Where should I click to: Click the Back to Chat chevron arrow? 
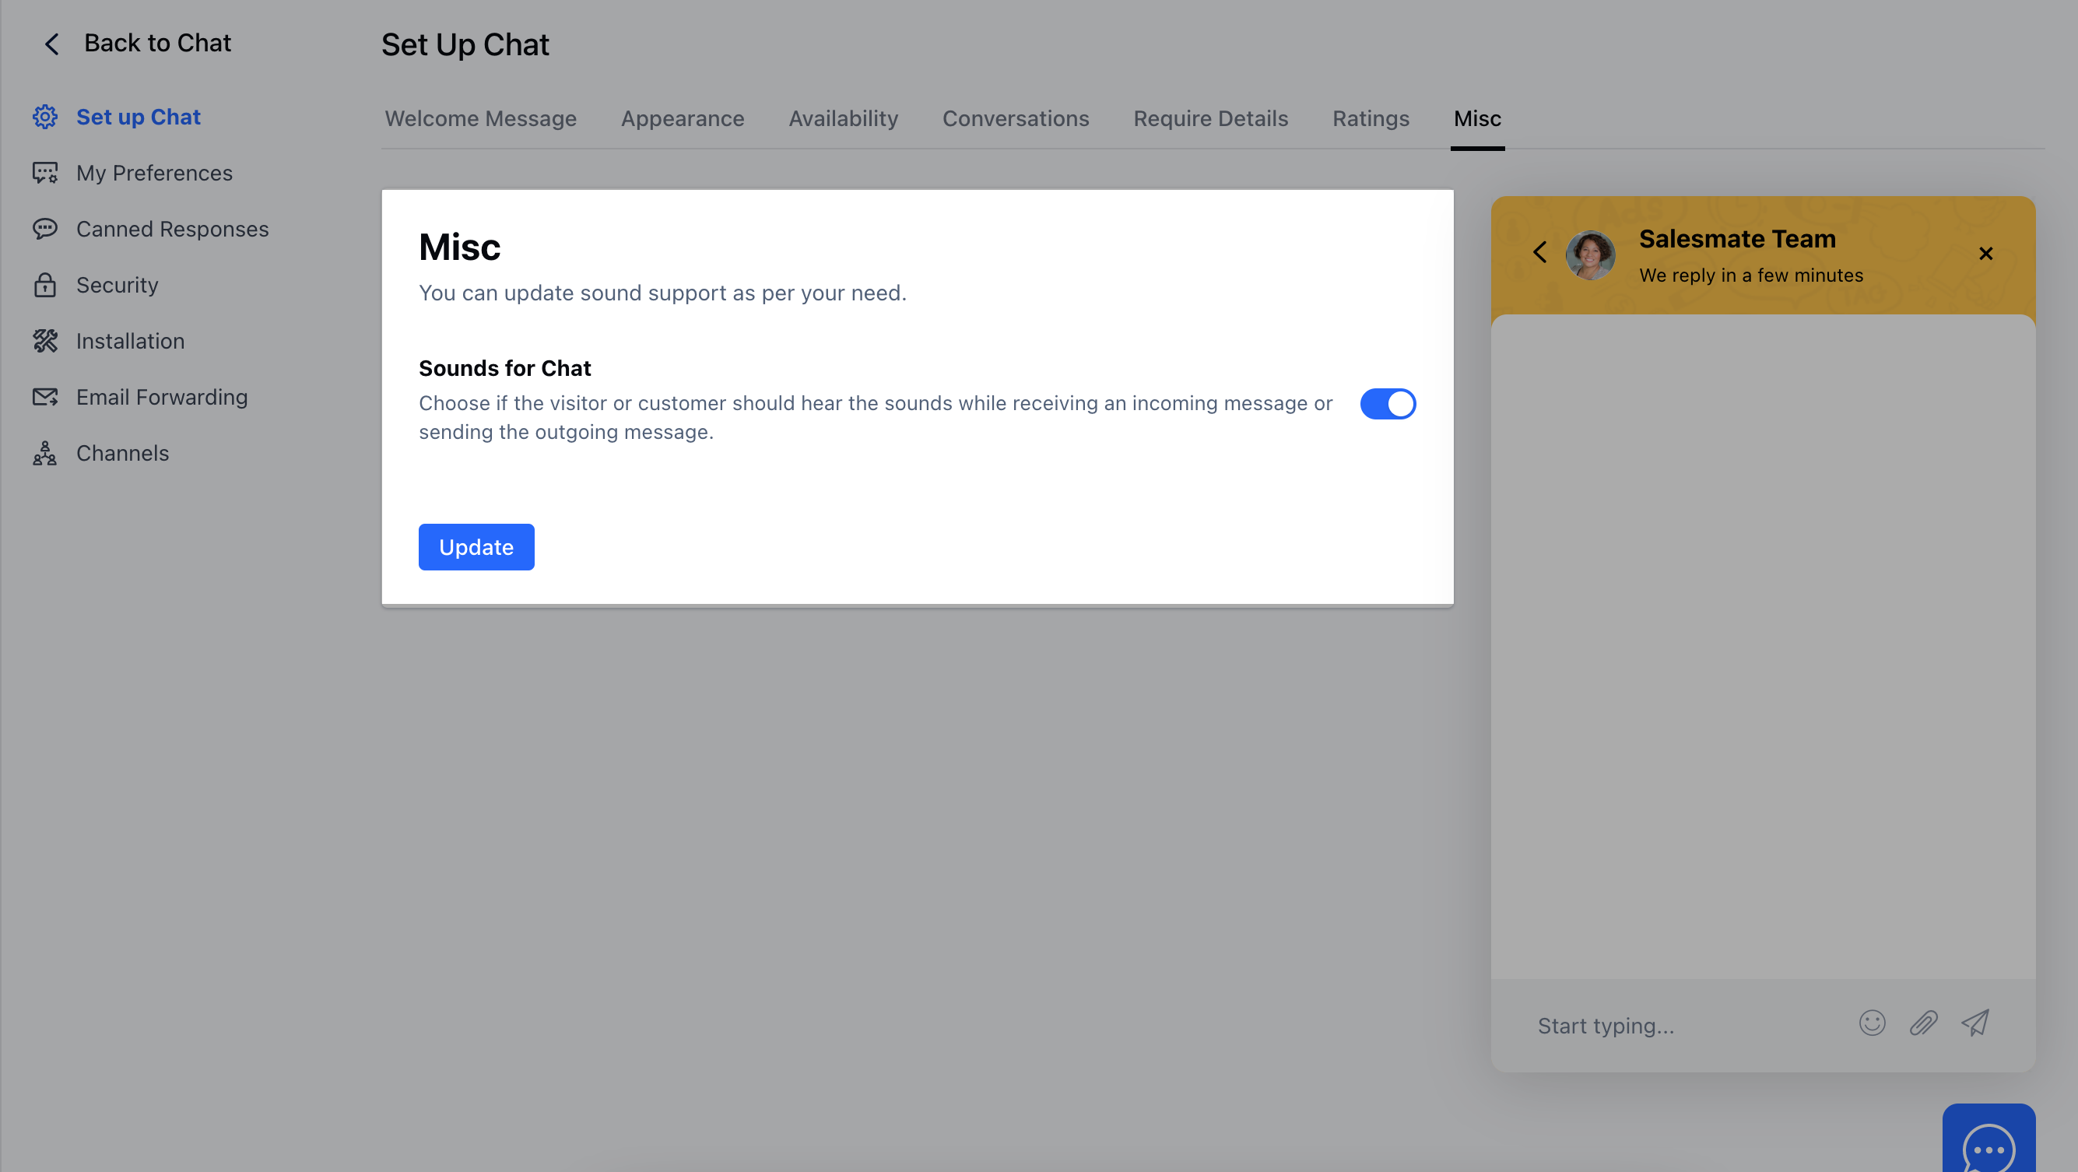pyautogui.click(x=51, y=44)
